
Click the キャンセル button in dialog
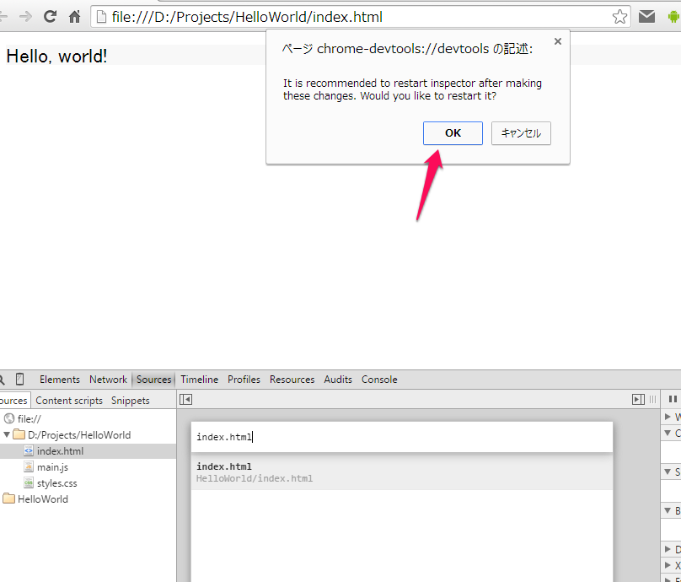pyautogui.click(x=521, y=132)
